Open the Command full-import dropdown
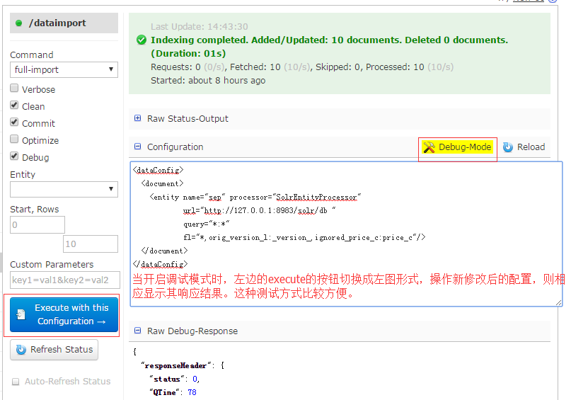 tap(64, 69)
